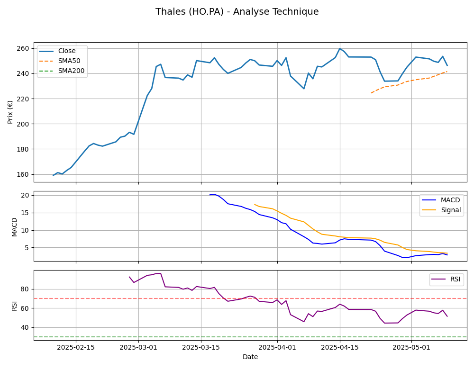Screen dimensions: 474x379
Task: Click the 40 tick on the RSI axis
Action: (x=26, y=328)
